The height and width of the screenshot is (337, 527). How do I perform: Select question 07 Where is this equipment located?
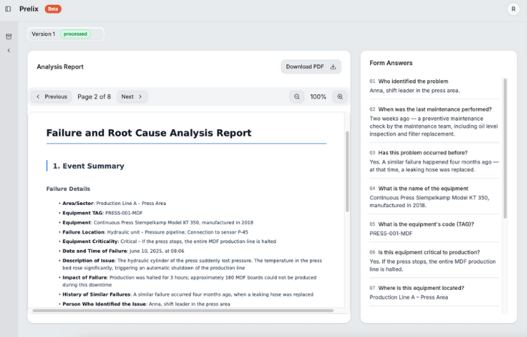pos(421,288)
